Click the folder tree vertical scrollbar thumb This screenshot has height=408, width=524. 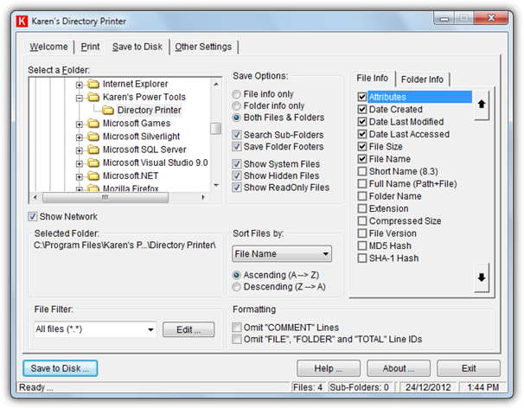pos(215,128)
